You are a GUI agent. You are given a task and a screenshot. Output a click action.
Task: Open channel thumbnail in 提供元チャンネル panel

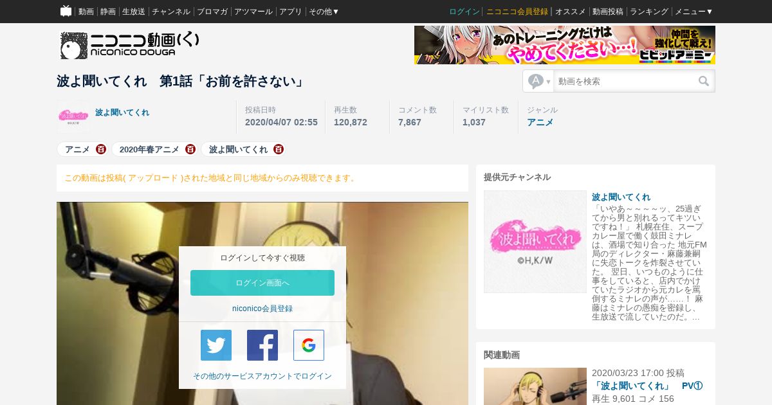[535, 242]
